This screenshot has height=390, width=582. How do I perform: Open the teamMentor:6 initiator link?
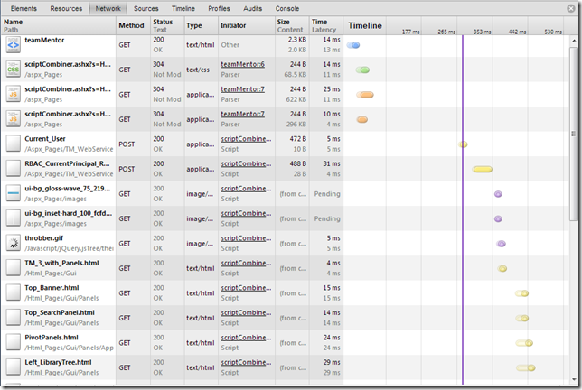(x=242, y=65)
